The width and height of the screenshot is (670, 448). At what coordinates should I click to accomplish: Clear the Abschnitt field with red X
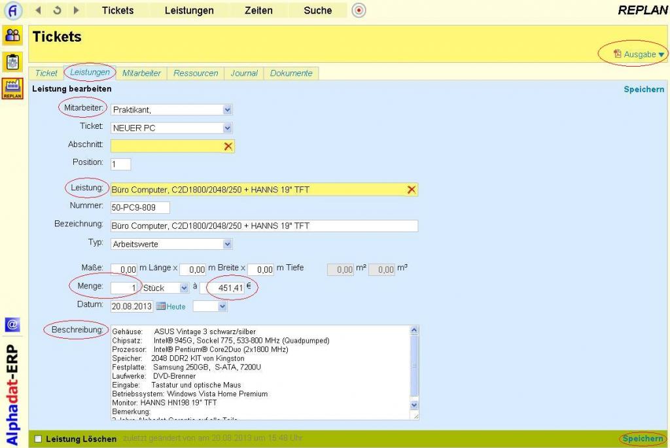[x=228, y=146]
